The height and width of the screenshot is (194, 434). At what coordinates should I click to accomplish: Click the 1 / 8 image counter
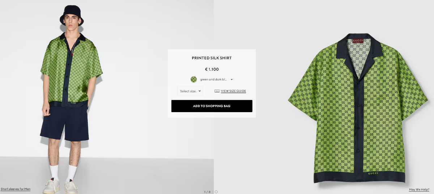[x=207, y=192]
